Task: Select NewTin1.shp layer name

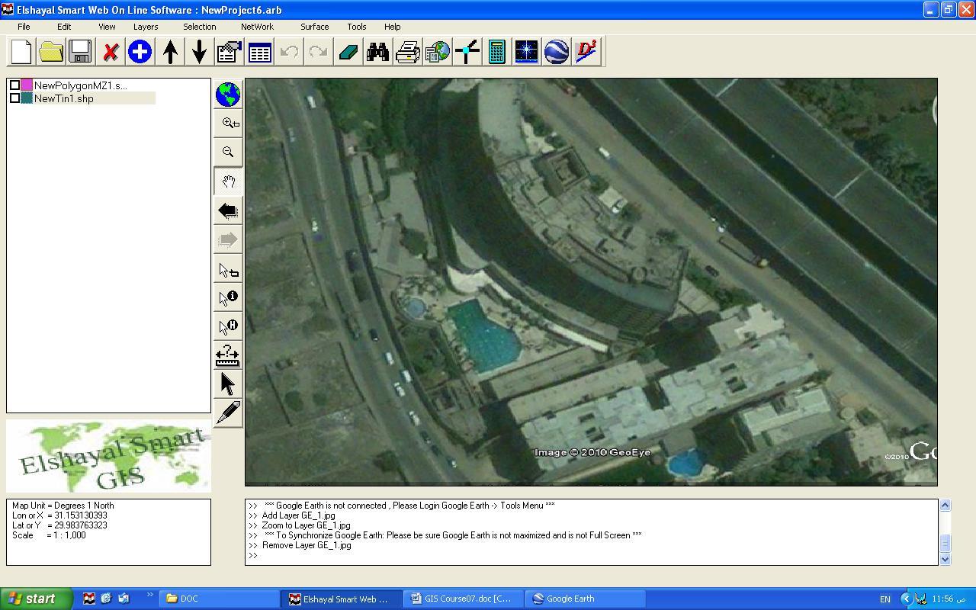Action: [64, 98]
